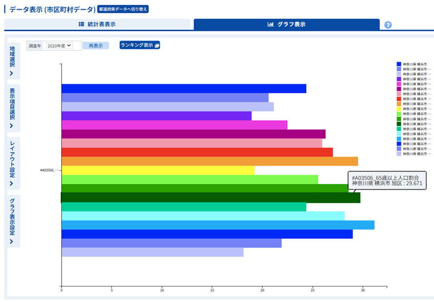Click the help question mark icon

(388, 25)
